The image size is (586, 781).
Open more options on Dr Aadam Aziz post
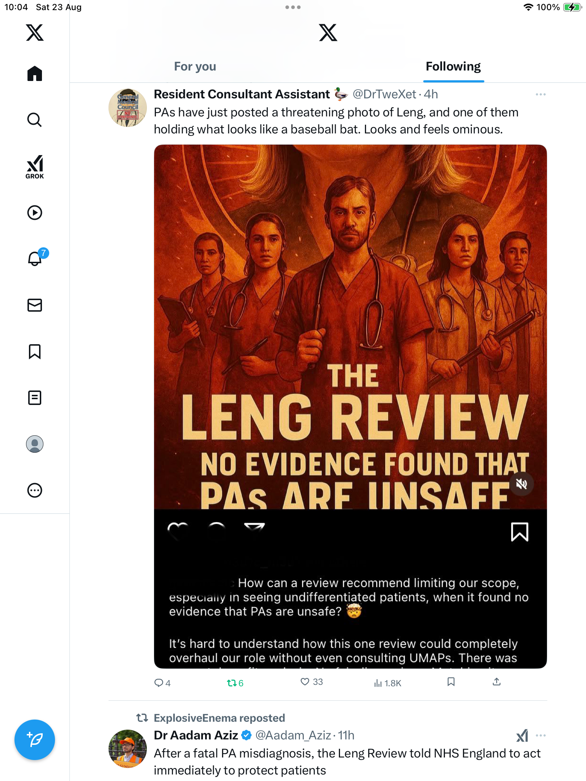(541, 735)
